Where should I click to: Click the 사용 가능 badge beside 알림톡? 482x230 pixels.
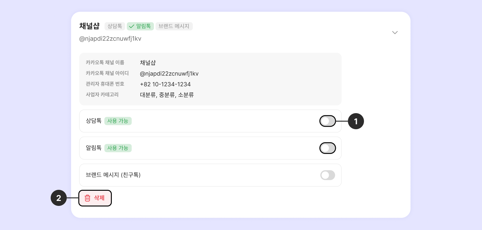click(x=118, y=148)
